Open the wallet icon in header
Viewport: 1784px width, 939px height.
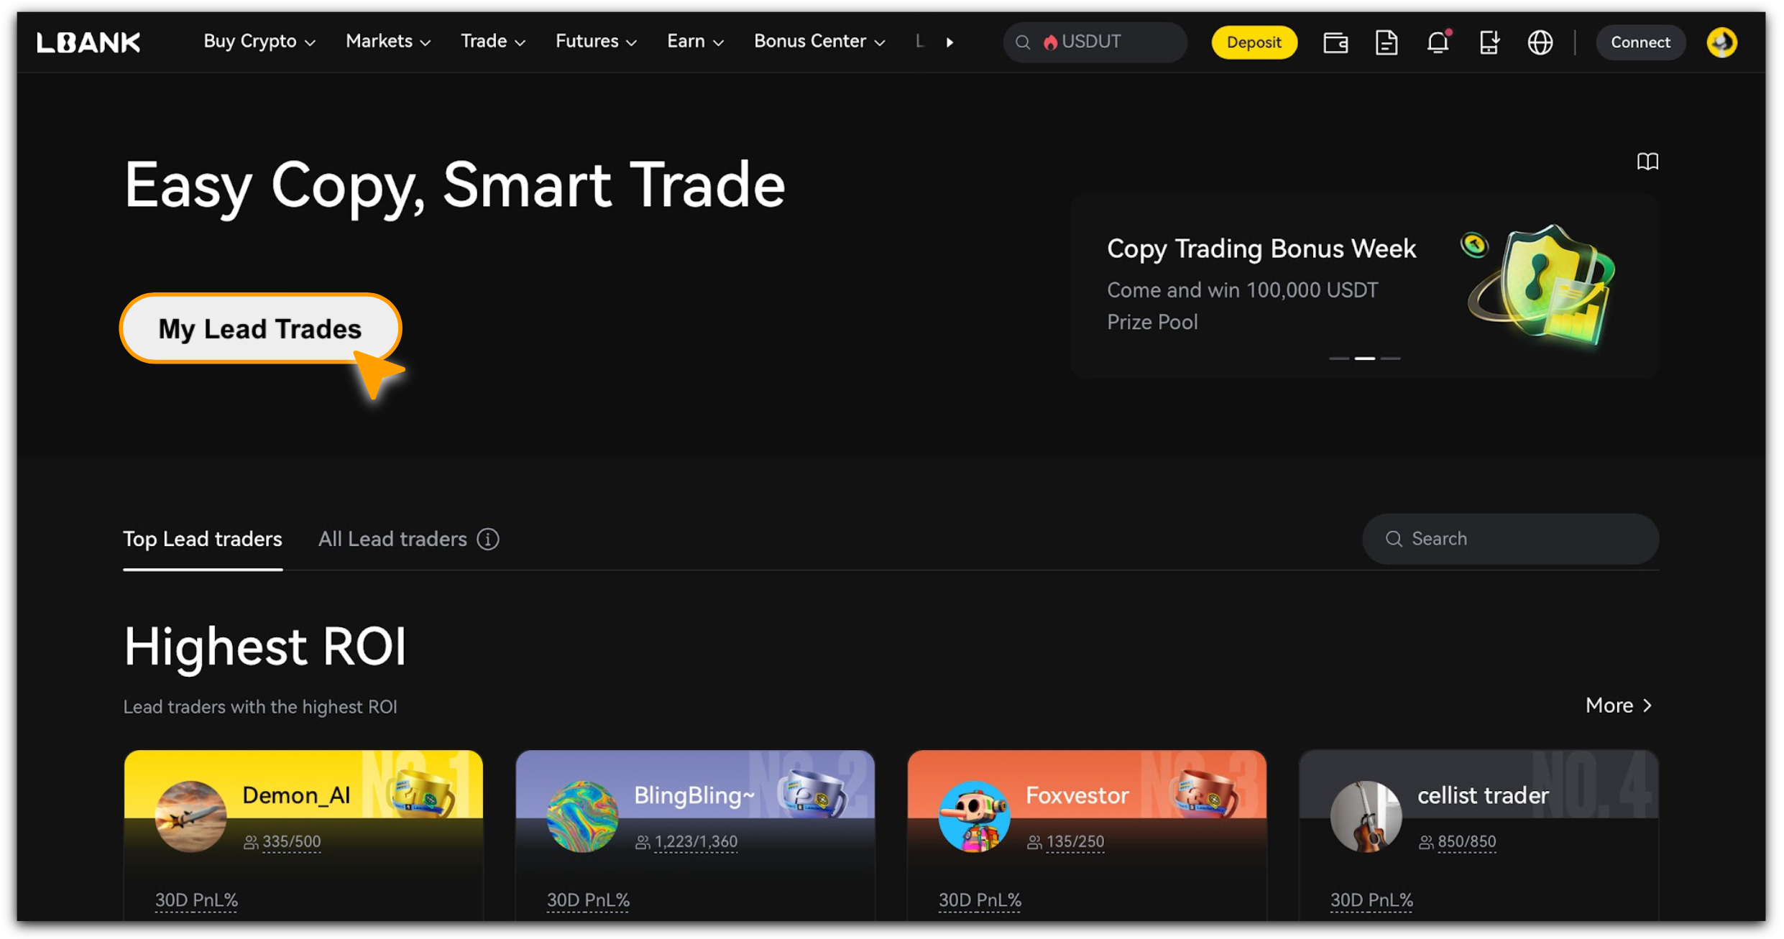click(x=1335, y=42)
